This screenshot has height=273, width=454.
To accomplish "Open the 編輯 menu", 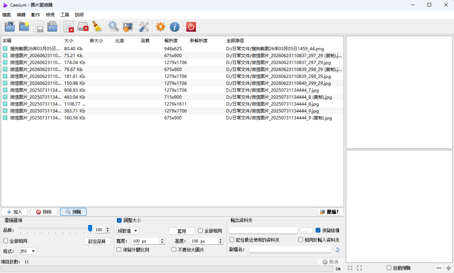I will coord(21,15).
